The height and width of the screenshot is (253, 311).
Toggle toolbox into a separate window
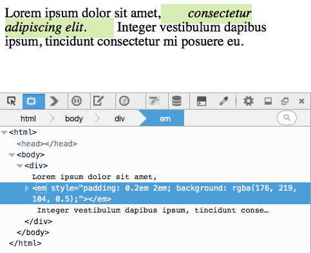pyautogui.click(x=285, y=101)
